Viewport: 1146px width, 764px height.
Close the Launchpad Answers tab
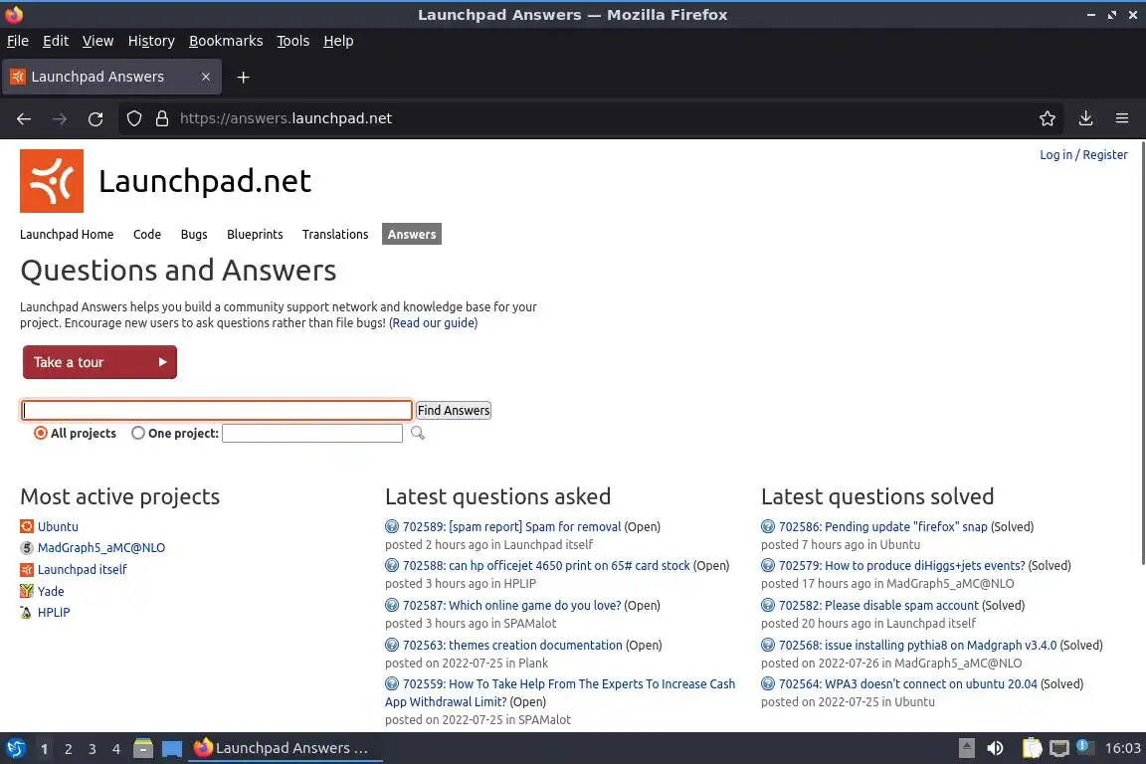206,77
